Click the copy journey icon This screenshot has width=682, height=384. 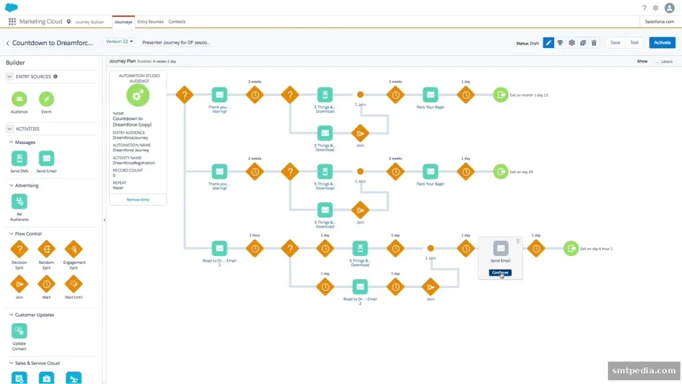[x=583, y=43]
